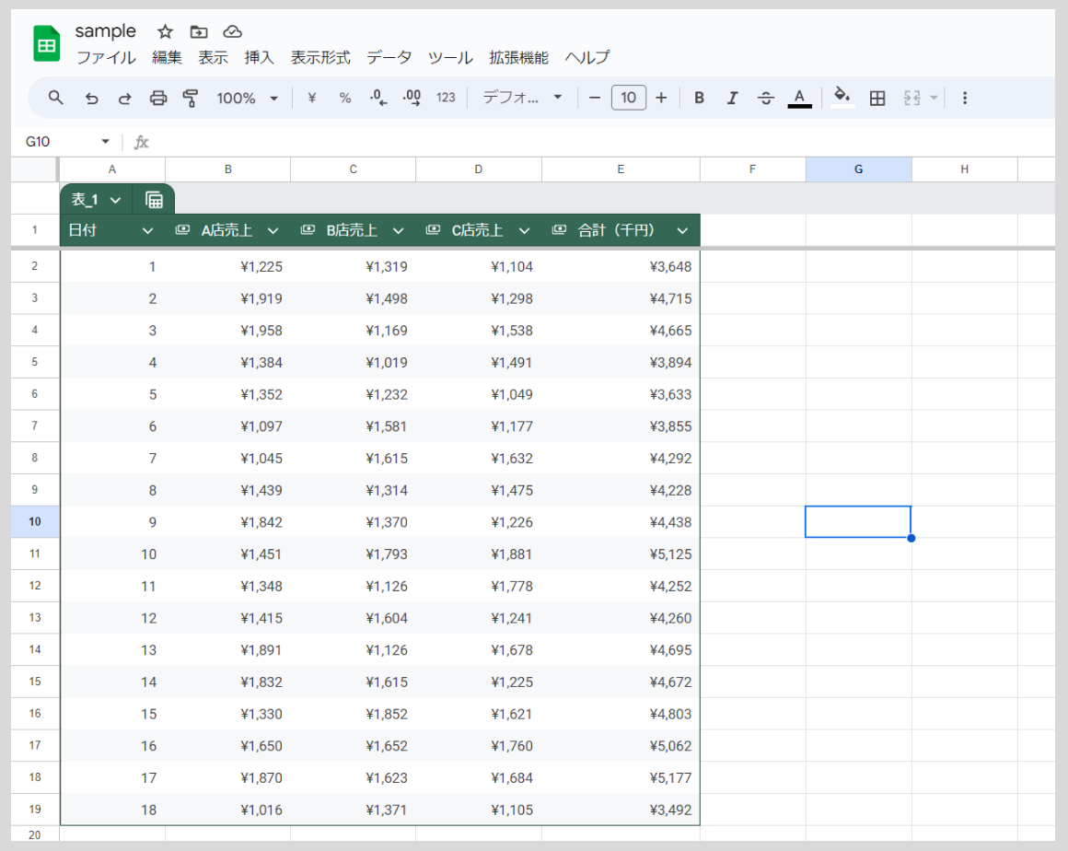Activate the paint format tool
Viewport: 1068px width, 851px height.
191,99
